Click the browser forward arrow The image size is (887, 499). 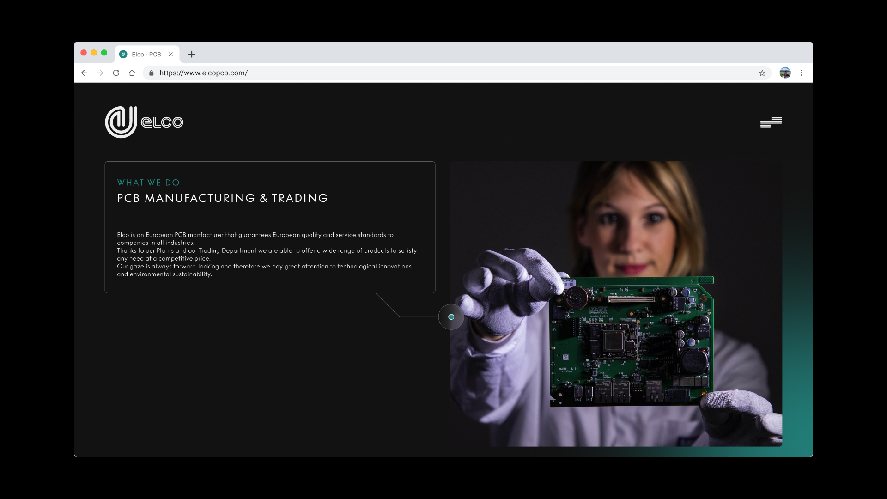tap(100, 73)
